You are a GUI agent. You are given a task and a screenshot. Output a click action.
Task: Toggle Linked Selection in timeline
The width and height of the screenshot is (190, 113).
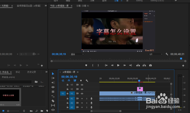click(75, 81)
